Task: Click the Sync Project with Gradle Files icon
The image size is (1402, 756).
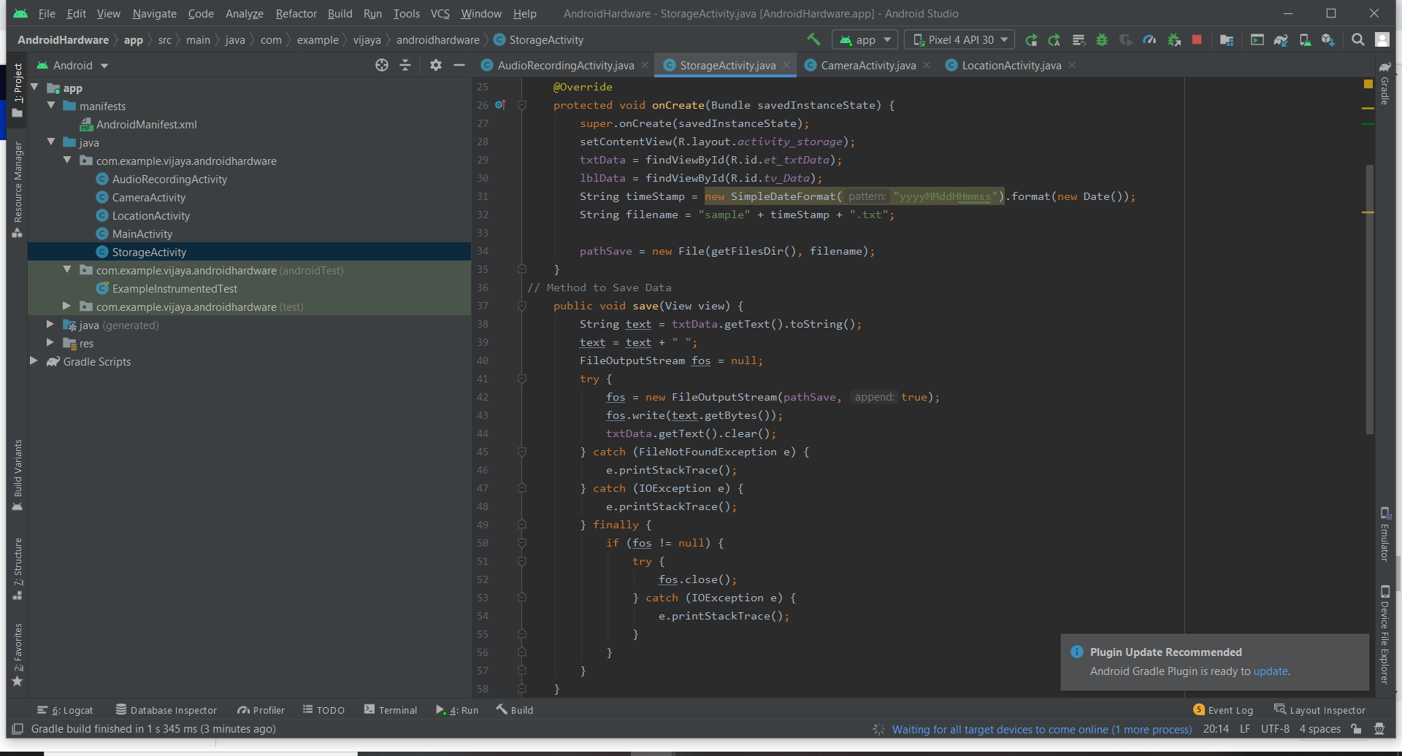Action: [x=1281, y=40]
